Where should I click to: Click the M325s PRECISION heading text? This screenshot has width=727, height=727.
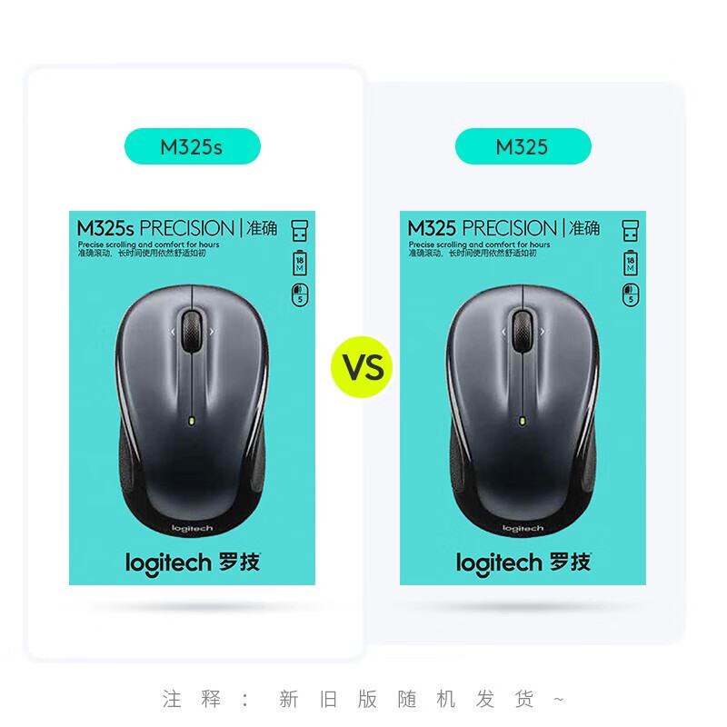[155, 228]
